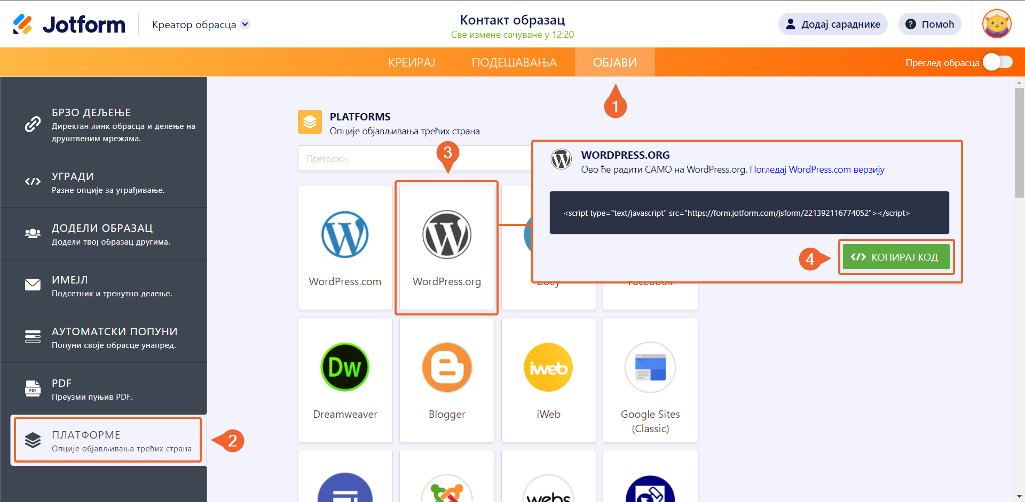Switch to the ОБЈАВИ tab
Viewport: 1025px width, 502px height.
615,62
